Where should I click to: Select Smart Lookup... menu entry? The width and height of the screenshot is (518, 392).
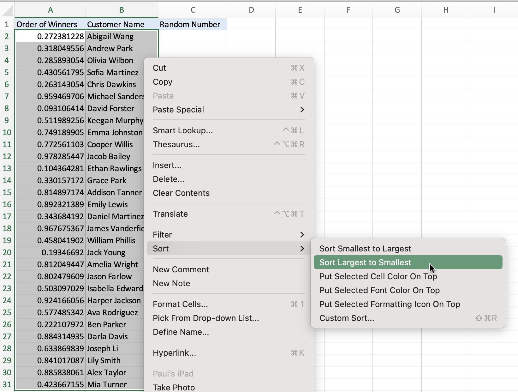tap(229, 130)
